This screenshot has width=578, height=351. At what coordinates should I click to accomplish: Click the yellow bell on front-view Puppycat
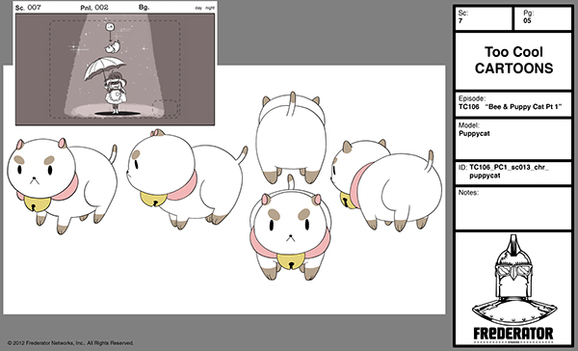291,262
